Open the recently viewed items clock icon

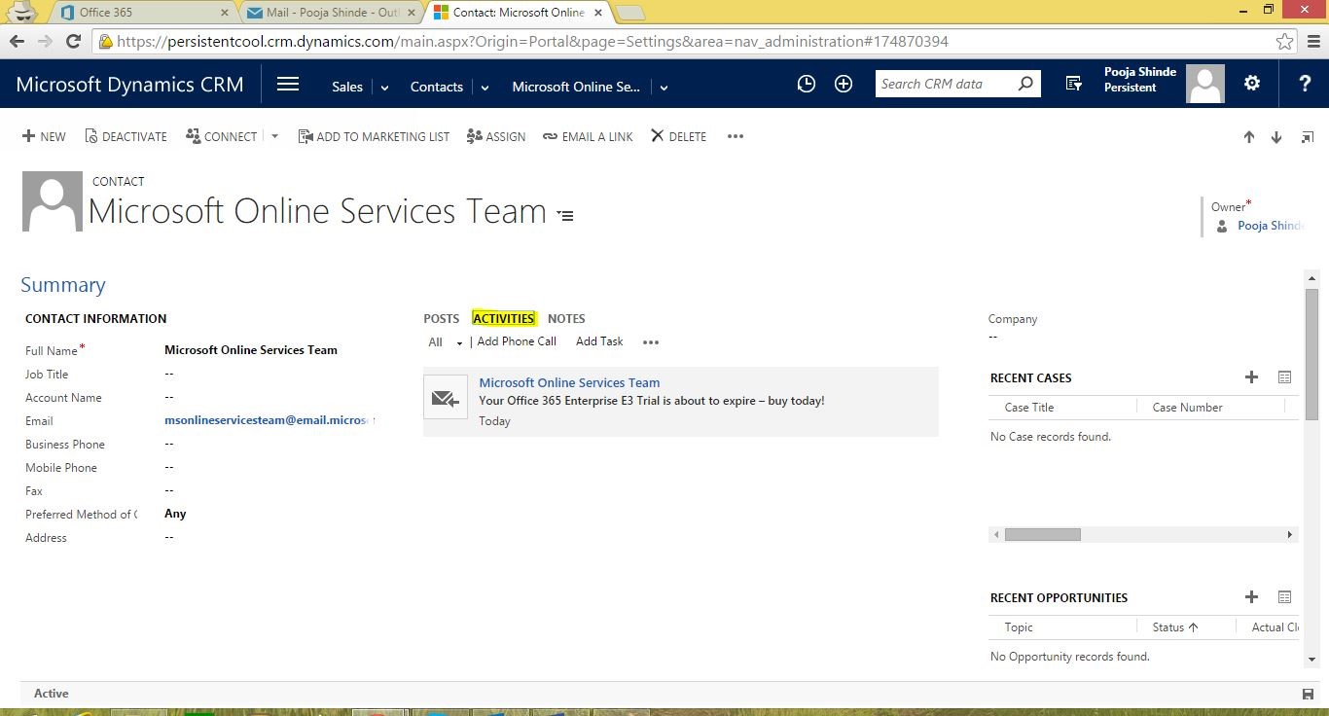pos(806,85)
